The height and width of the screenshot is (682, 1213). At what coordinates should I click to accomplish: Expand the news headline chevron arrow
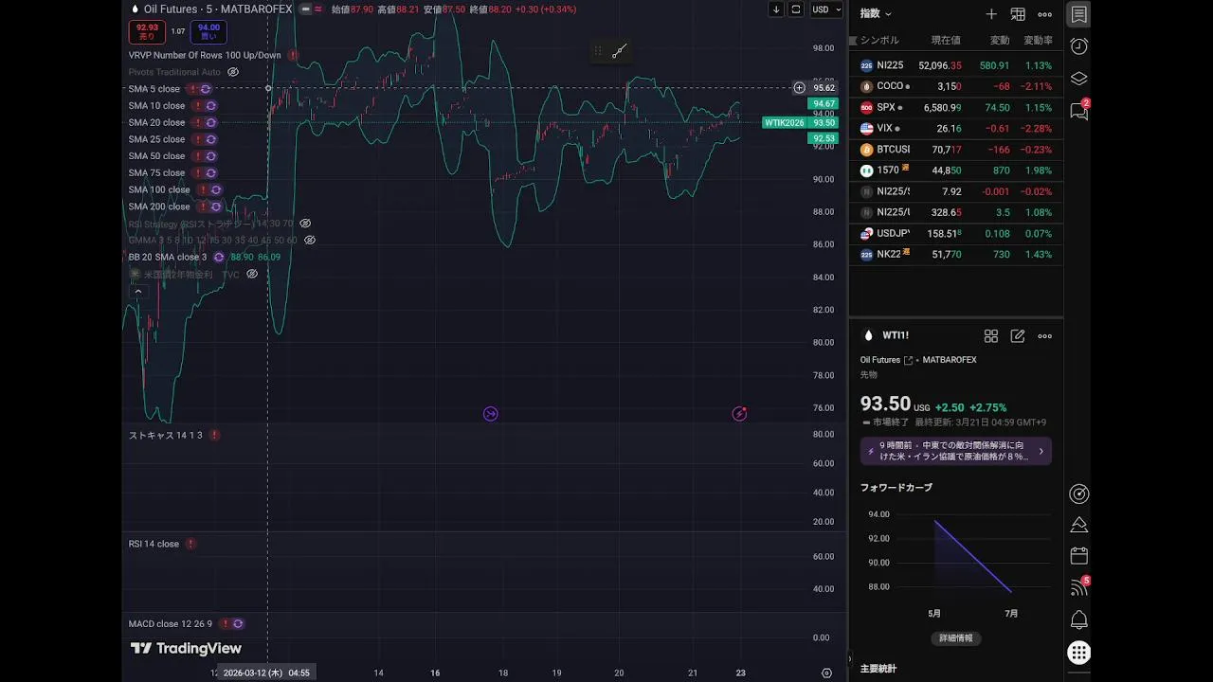point(1041,451)
